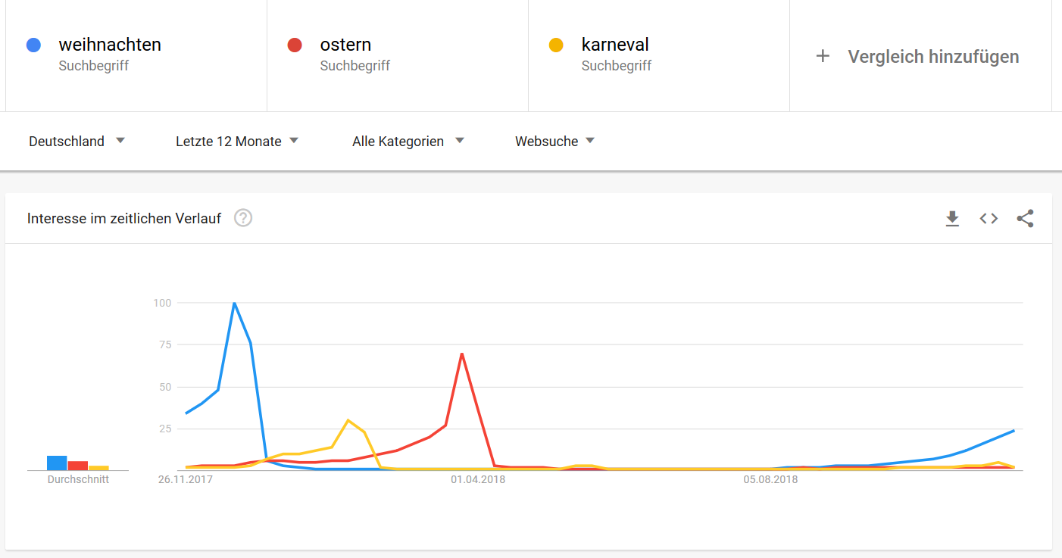Click the share icon for the chart
This screenshot has height=558, width=1062.
click(x=1025, y=218)
